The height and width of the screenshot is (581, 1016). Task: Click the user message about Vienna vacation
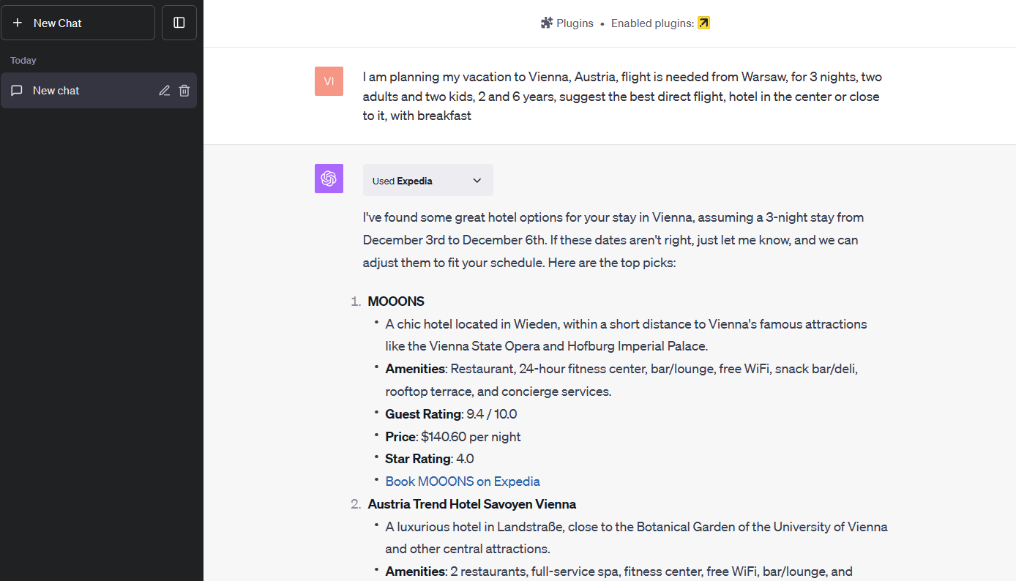[x=622, y=96]
